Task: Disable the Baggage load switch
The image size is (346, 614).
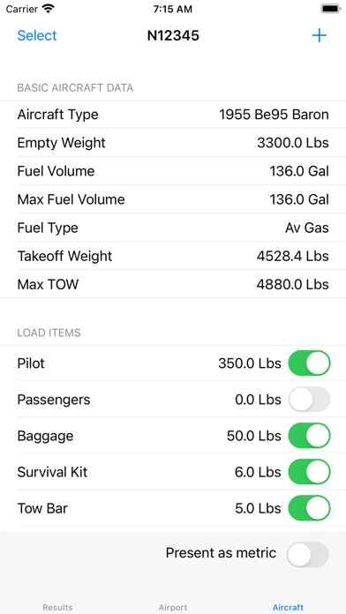Action: [309, 436]
